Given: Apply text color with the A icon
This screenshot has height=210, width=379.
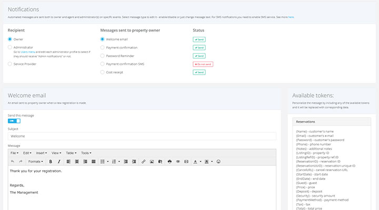Looking at the screenshot, I should click(x=195, y=162).
